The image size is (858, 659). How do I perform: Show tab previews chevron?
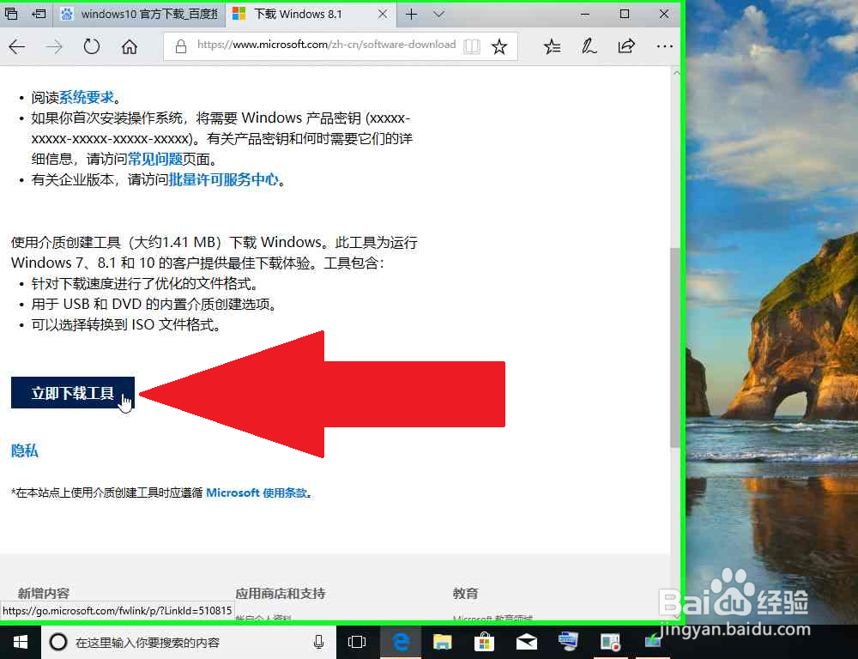pos(438,15)
